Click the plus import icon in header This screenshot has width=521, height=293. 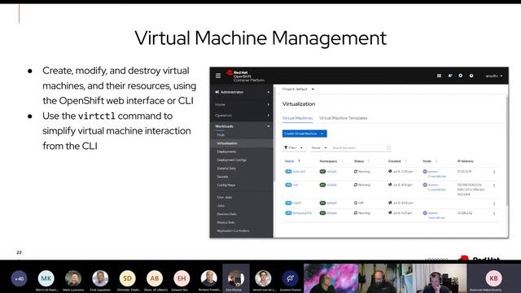[461, 76]
